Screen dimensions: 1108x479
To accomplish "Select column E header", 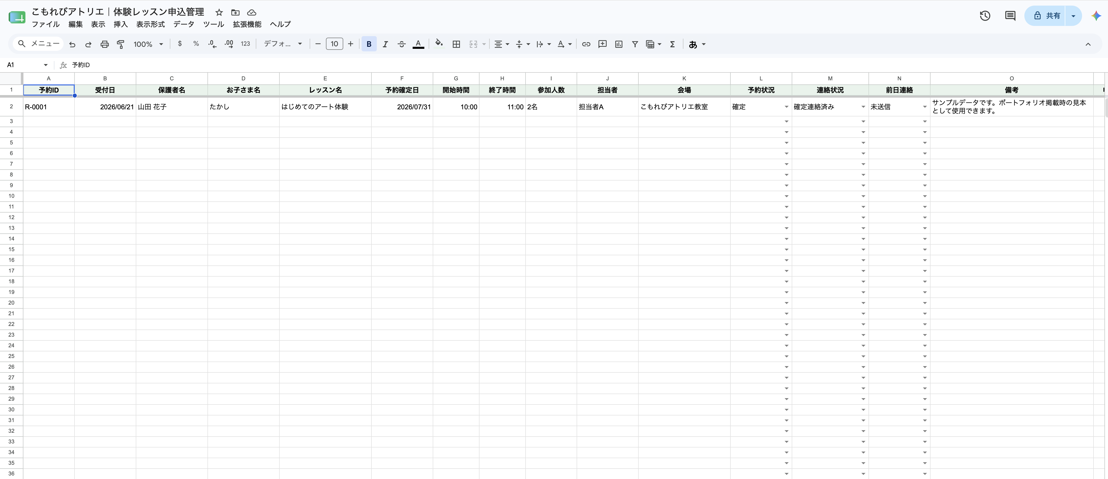I will tap(325, 78).
